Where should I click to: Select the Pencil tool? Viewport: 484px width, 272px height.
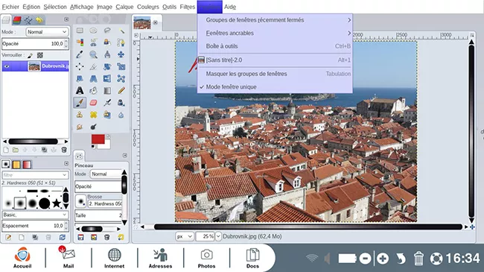coord(121,91)
